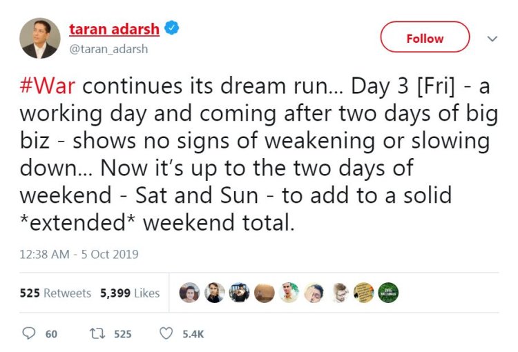
Task: Open the first liker's avatar
Action: click(x=189, y=293)
